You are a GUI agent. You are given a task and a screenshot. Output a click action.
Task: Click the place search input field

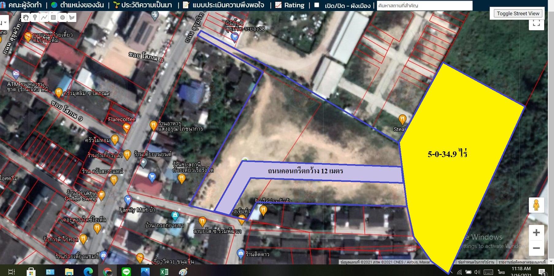tap(424, 6)
